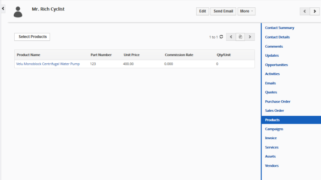
Task: Open Velu Monoblock Centrifugal Water Pump link
Action: 48,64
